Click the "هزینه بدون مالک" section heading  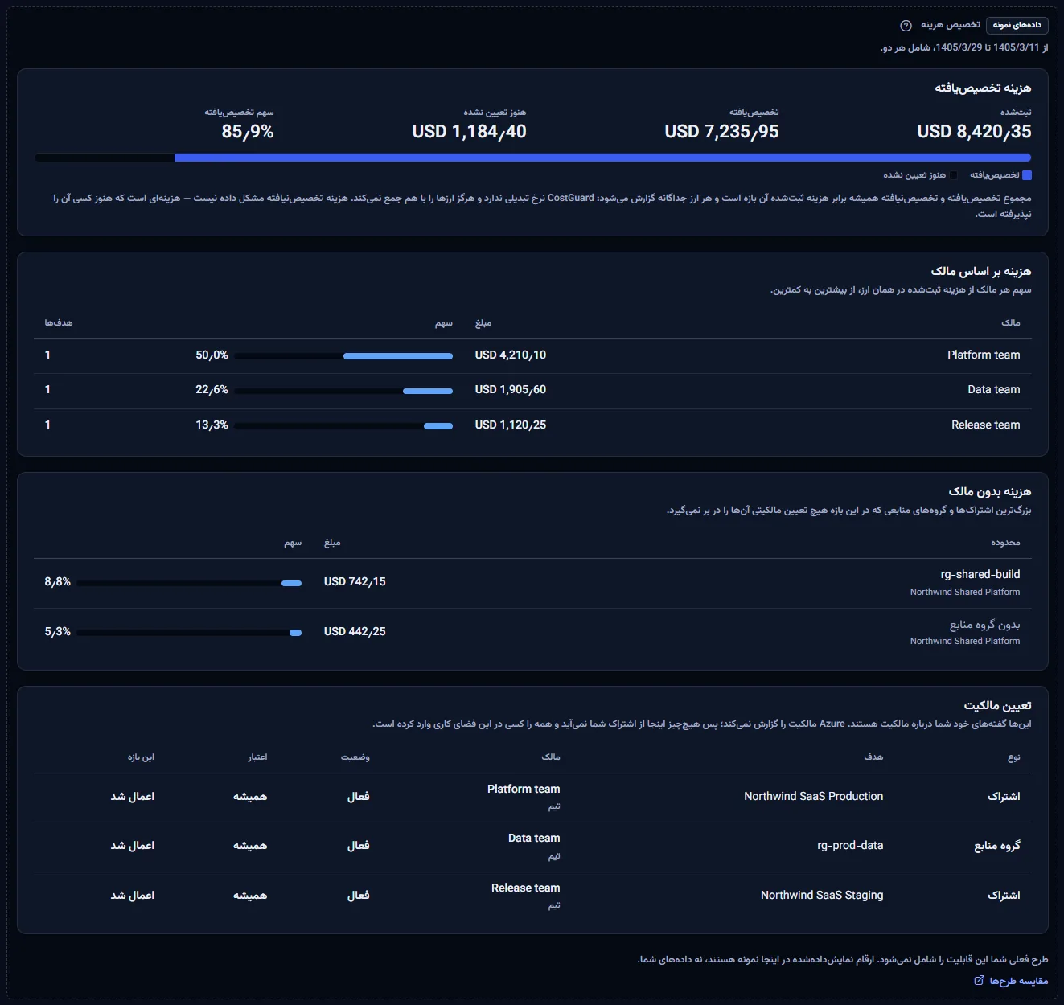point(990,491)
